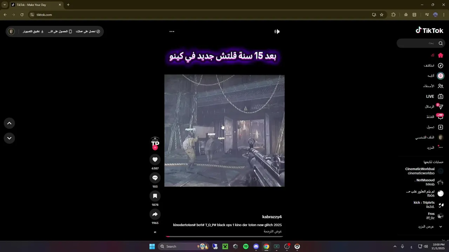Follow creator via the red plus badge
Viewport: 449px width, 252px height.
pyautogui.click(x=155, y=148)
